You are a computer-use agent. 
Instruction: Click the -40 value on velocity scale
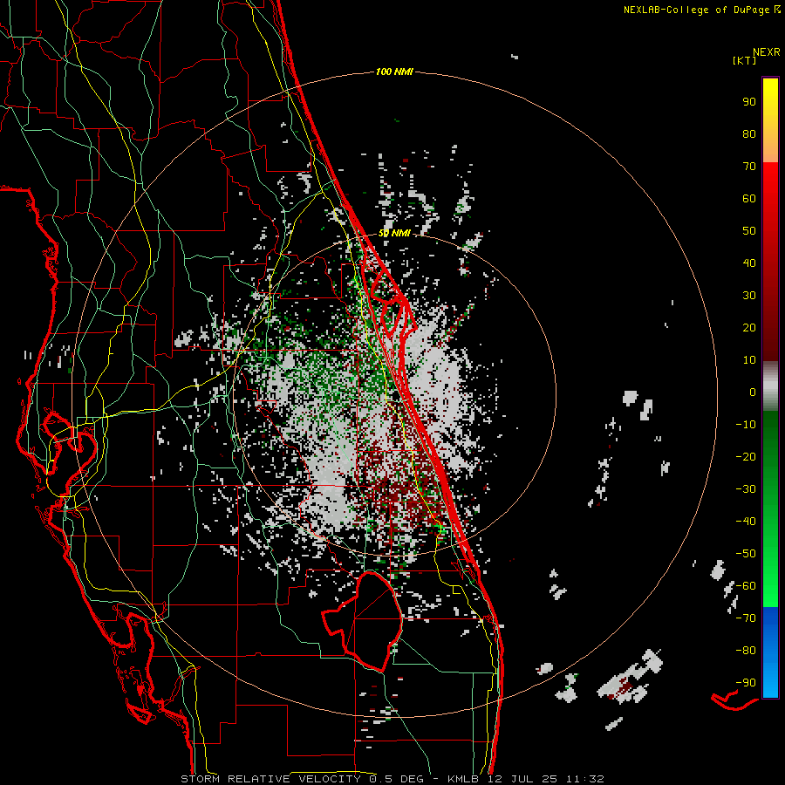(x=746, y=522)
